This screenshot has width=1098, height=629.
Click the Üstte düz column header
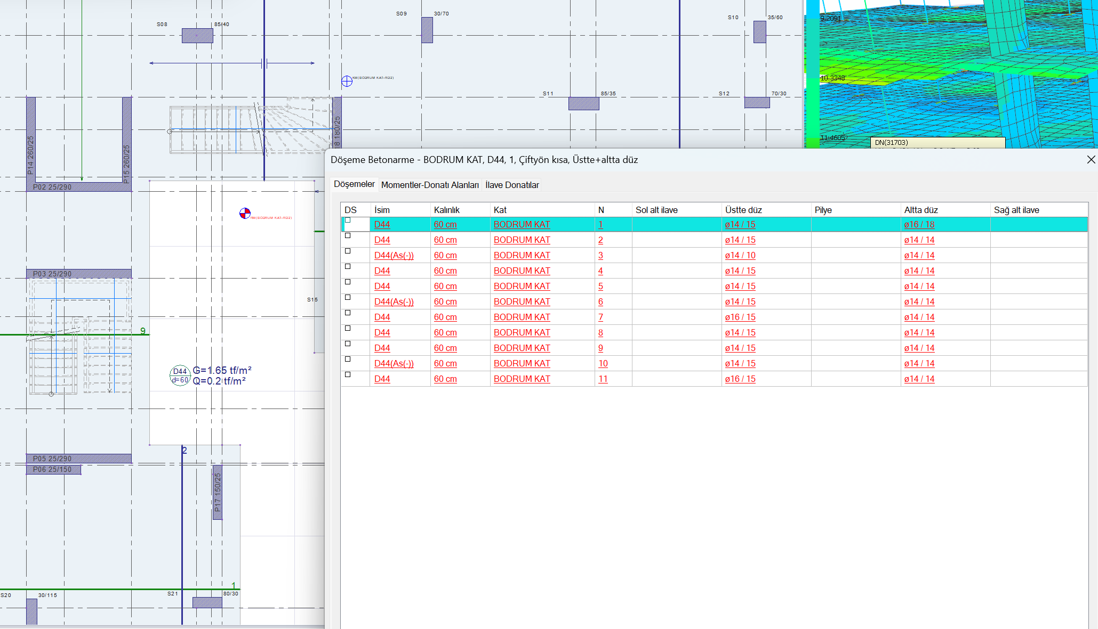tap(766, 210)
